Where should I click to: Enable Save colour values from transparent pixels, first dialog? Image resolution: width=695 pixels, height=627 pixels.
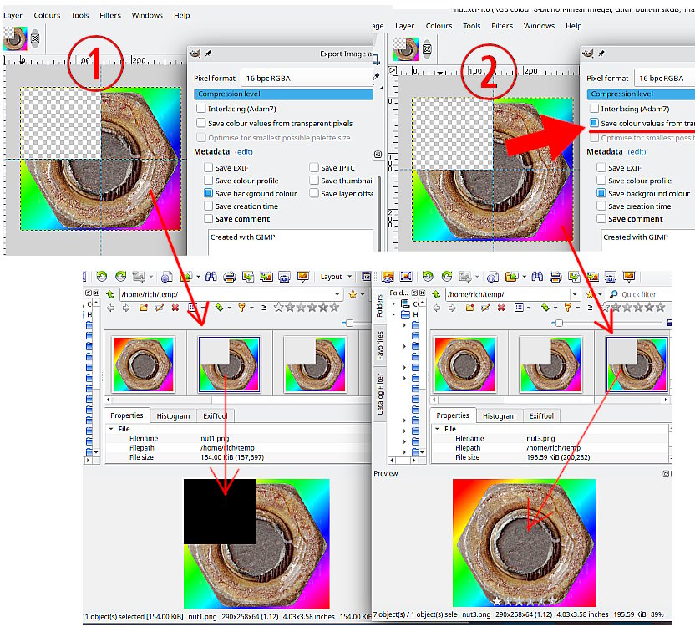coord(201,123)
